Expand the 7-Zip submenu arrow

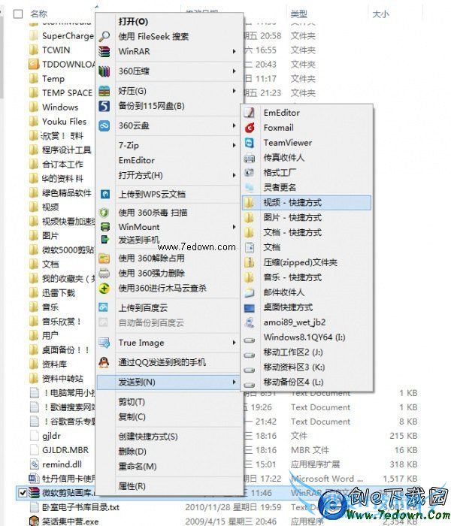[x=234, y=145]
